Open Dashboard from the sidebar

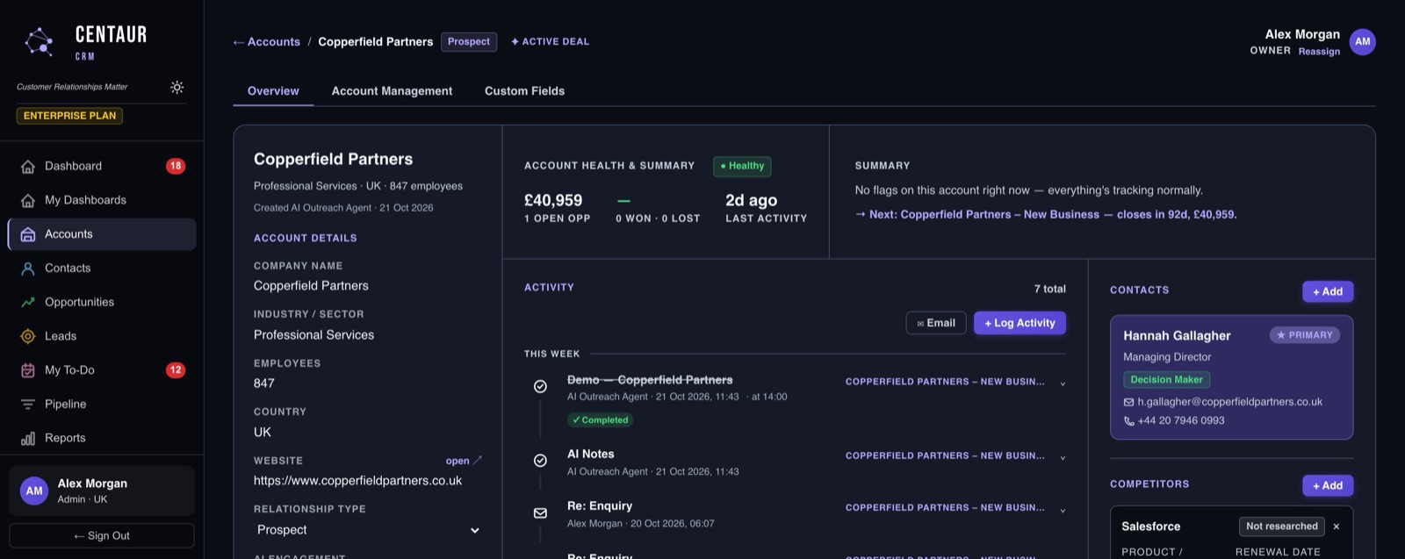(x=102, y=166)
